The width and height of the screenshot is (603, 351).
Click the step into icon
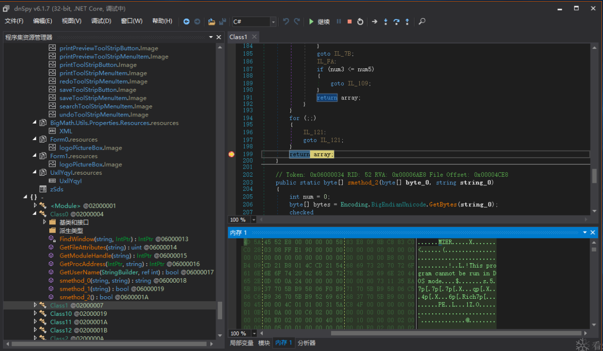click(x=385, y=22)
